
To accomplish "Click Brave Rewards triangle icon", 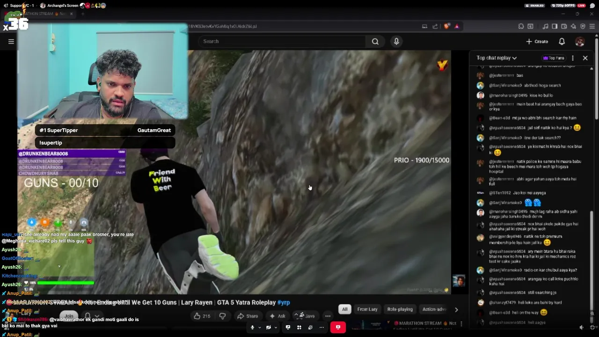I will click(x=457, y=26).
